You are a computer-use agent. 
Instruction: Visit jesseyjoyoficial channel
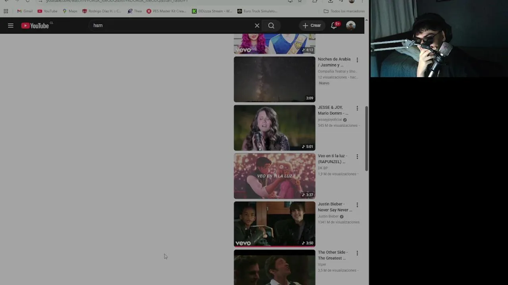(x=330, y=120)
